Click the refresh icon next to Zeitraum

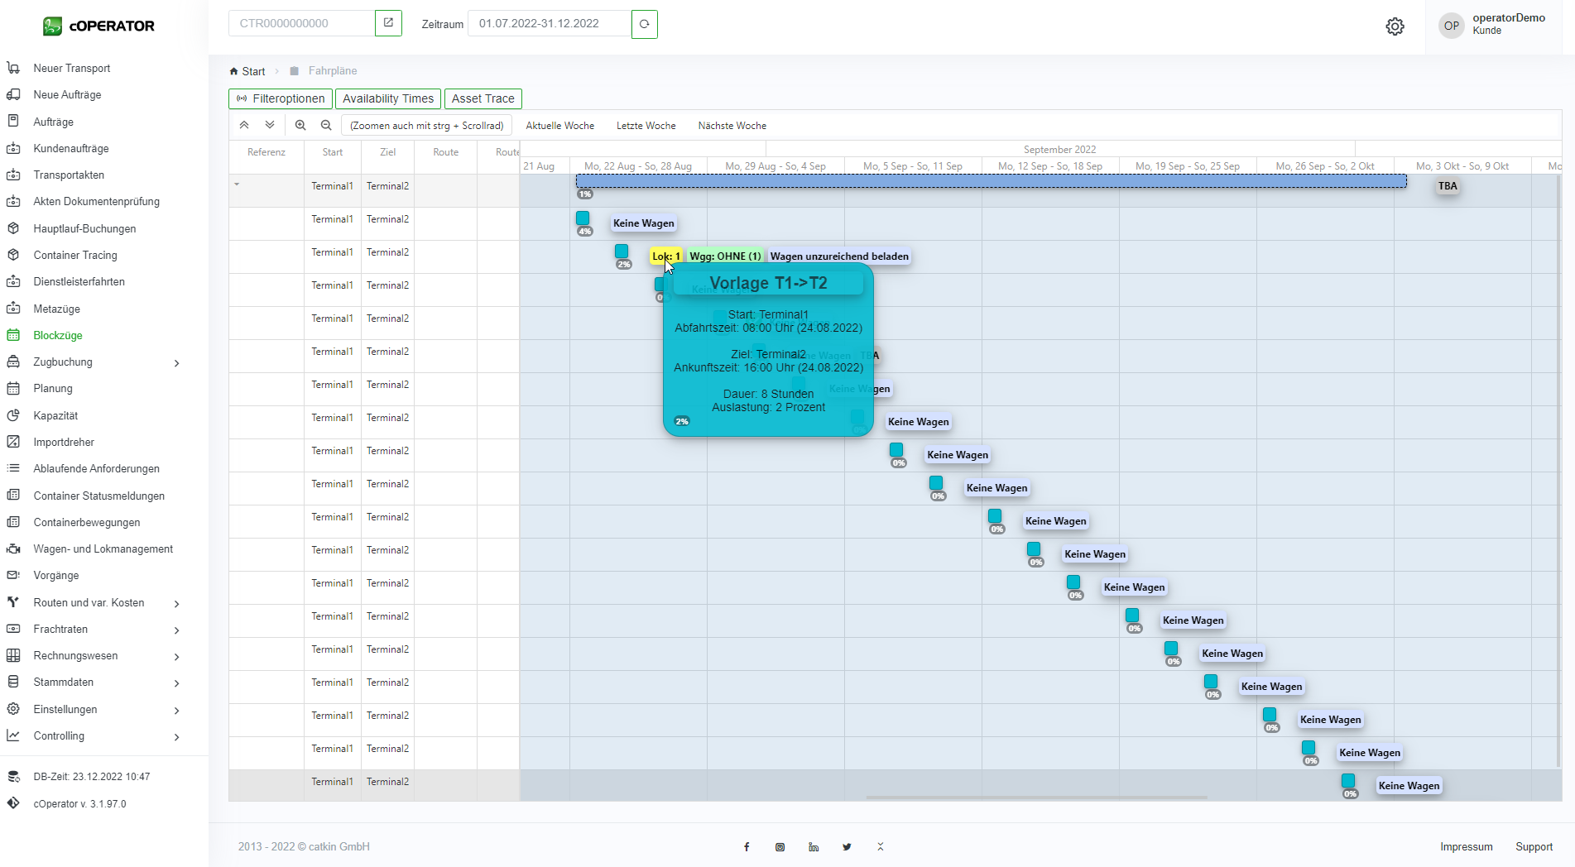[x=644, y=24]
